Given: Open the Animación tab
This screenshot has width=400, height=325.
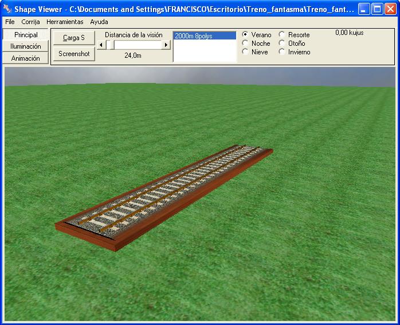Looking at the screenshot, I should pyautogui.click(x=26, y=58).
